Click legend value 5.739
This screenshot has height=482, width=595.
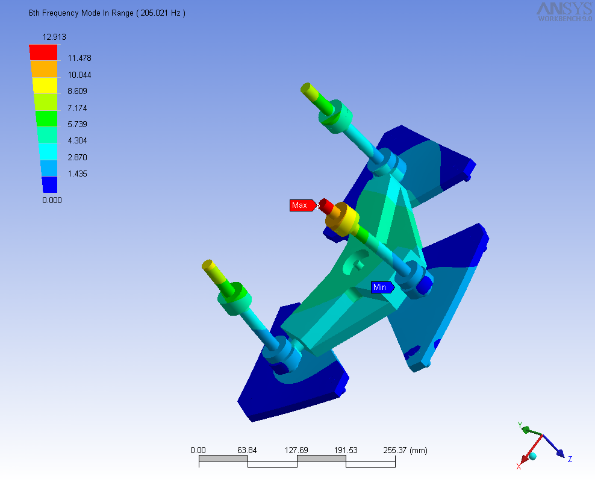click(78, 124)
